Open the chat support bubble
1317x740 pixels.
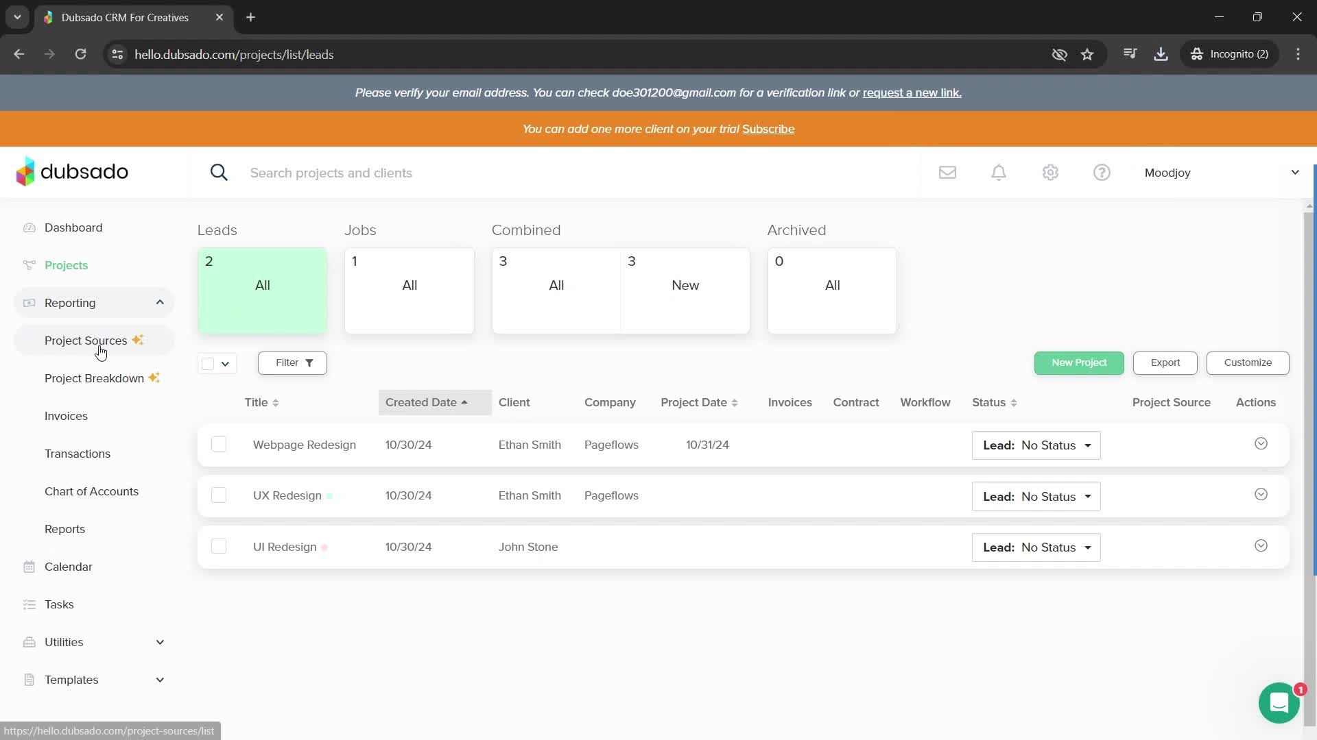pos(1279,702)
